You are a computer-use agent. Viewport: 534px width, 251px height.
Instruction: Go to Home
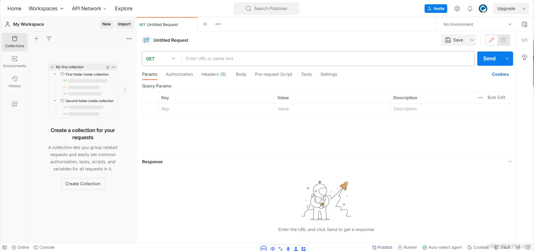14,9
